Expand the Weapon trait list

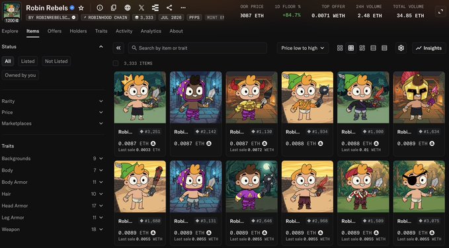(53, 229)
